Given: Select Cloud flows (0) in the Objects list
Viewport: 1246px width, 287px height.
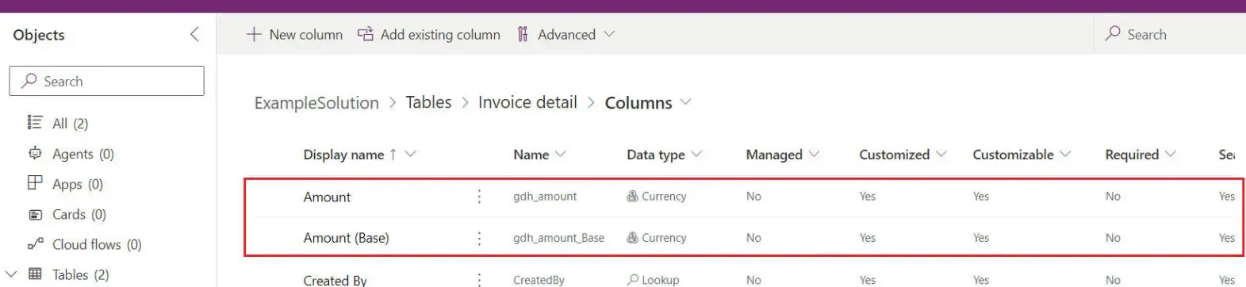Looking at the screenshot, I should point(97,244).
